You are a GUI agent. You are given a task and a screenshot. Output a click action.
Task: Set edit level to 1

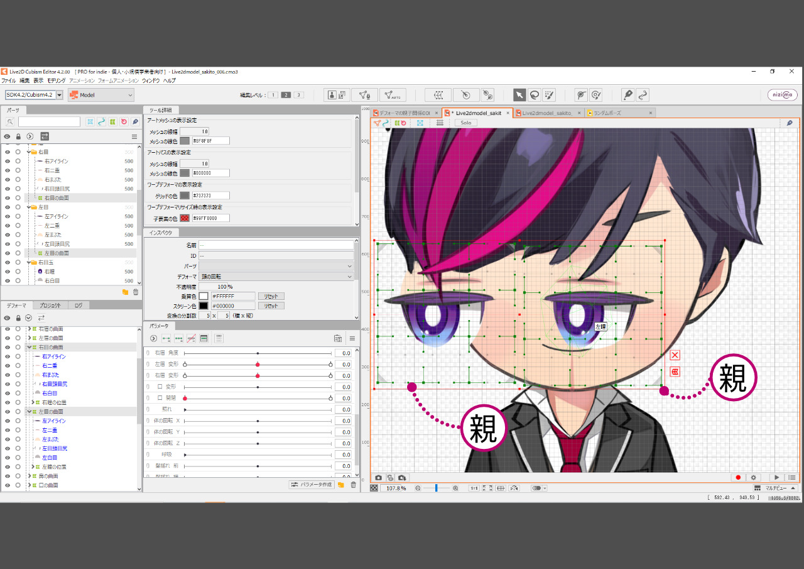[273, 95]
